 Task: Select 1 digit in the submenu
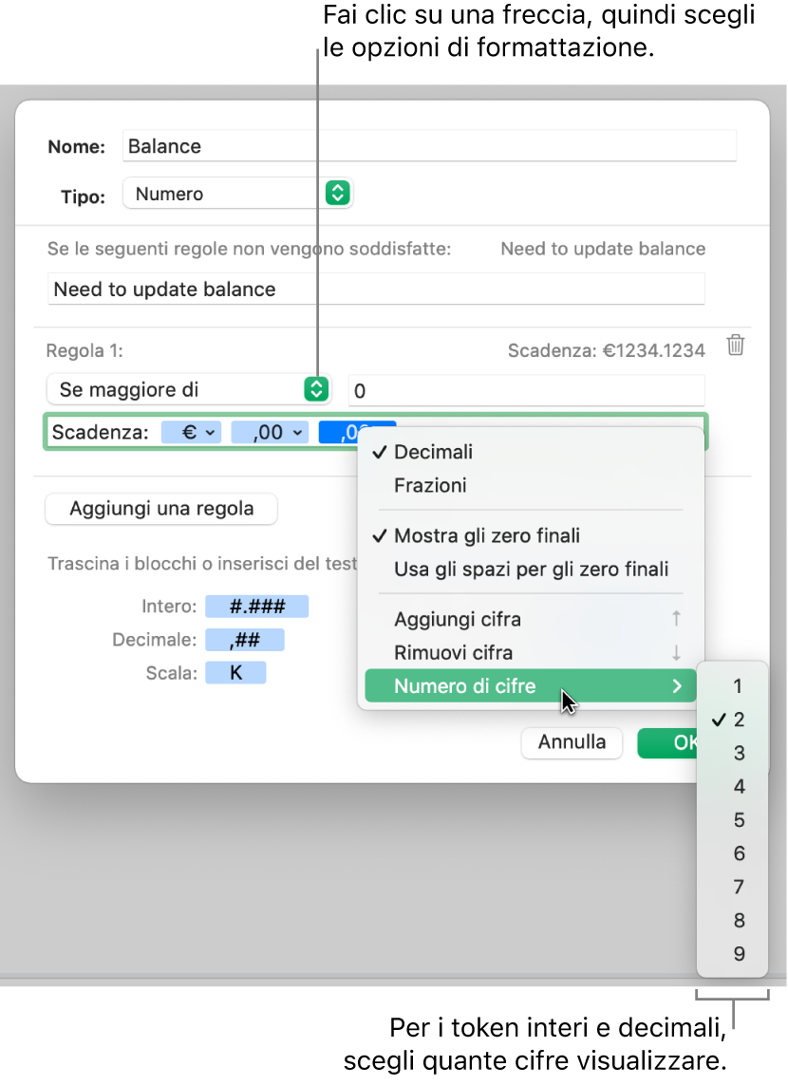coord(733,685)
